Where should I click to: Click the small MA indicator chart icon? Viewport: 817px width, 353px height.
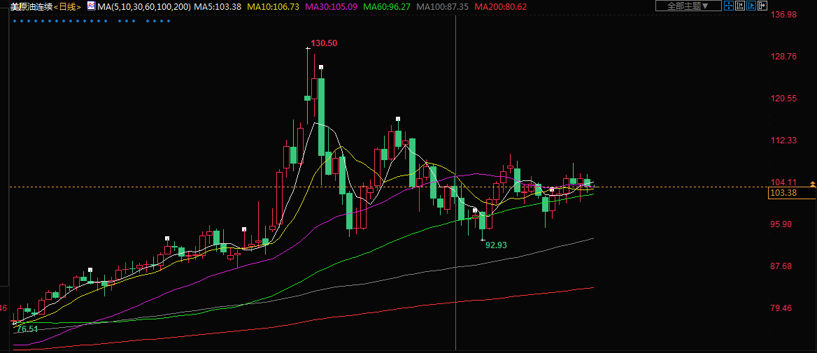[x=90, y=6]
